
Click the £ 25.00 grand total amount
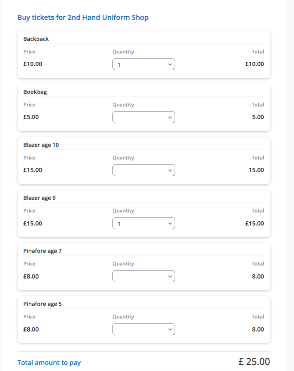(254, 362)
